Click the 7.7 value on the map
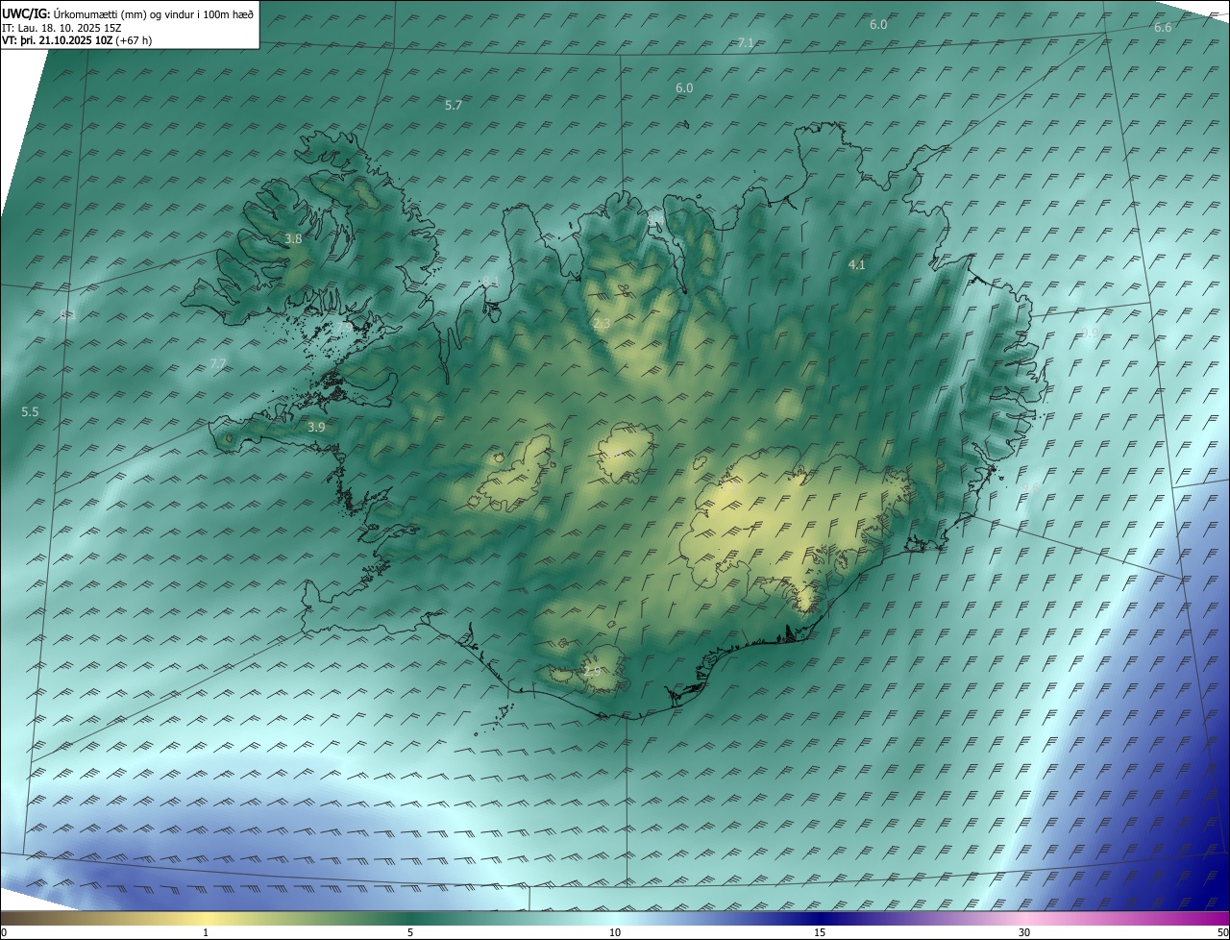The height and width of the screenshot is (940, 1230). (218, 364)
